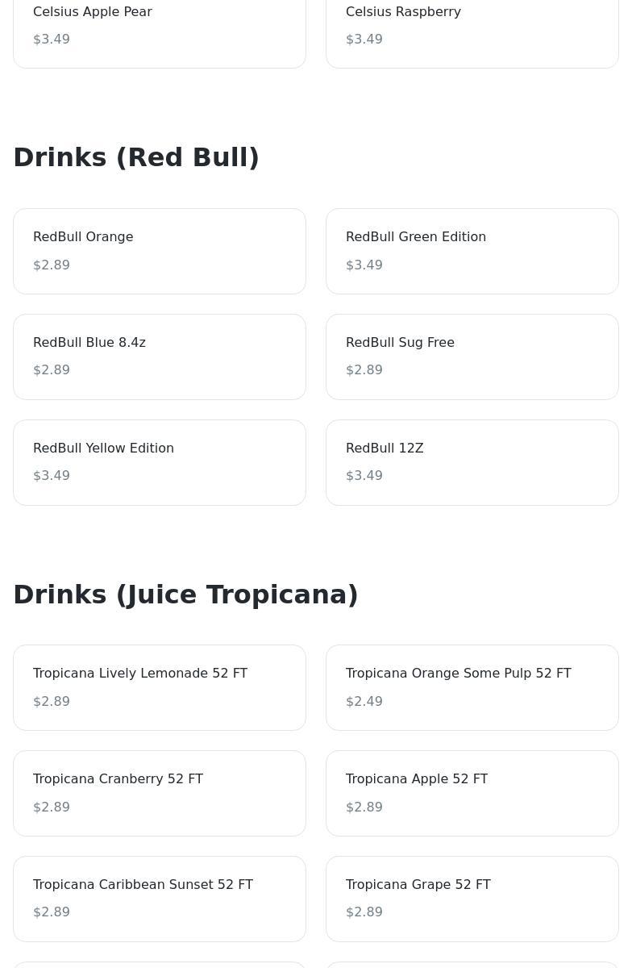Click the RedBull Green Edition card
The image size is (632, 968).
tap(472, 251)
